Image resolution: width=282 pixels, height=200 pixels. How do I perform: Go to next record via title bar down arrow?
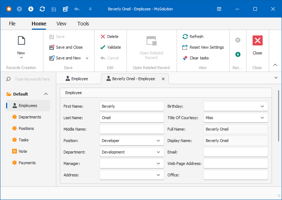point(31,9)
